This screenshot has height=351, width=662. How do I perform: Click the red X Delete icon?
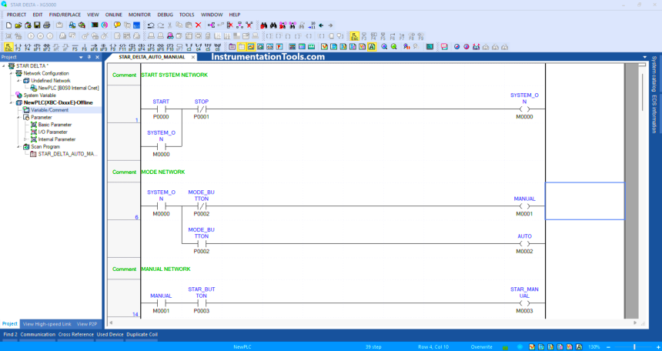tap(198, 25)
